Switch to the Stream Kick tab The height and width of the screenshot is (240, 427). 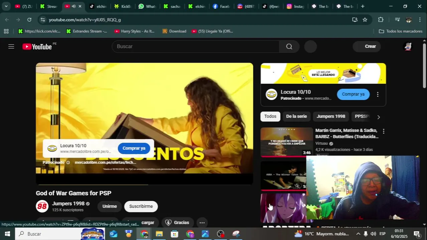[49, 6]
